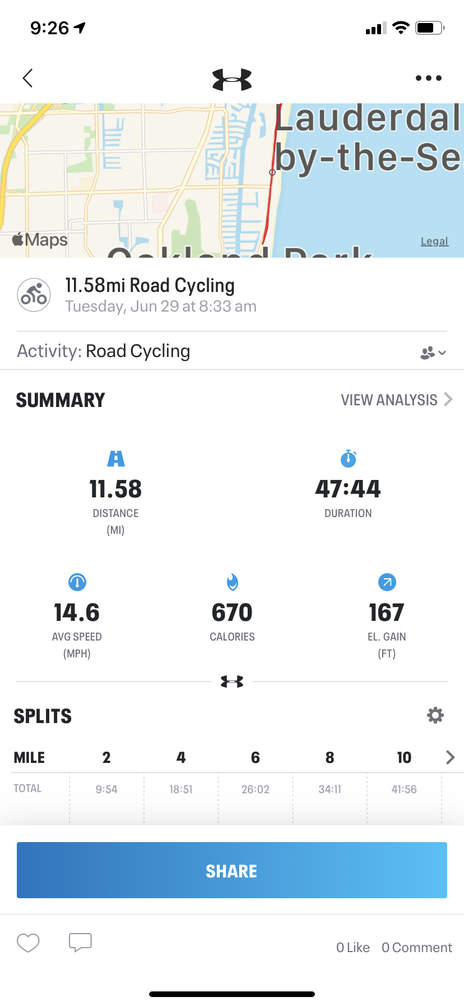This screenshot has height=1006, width=464.
Task: Open the Legal link on map
Action: [x=434, y=241]
